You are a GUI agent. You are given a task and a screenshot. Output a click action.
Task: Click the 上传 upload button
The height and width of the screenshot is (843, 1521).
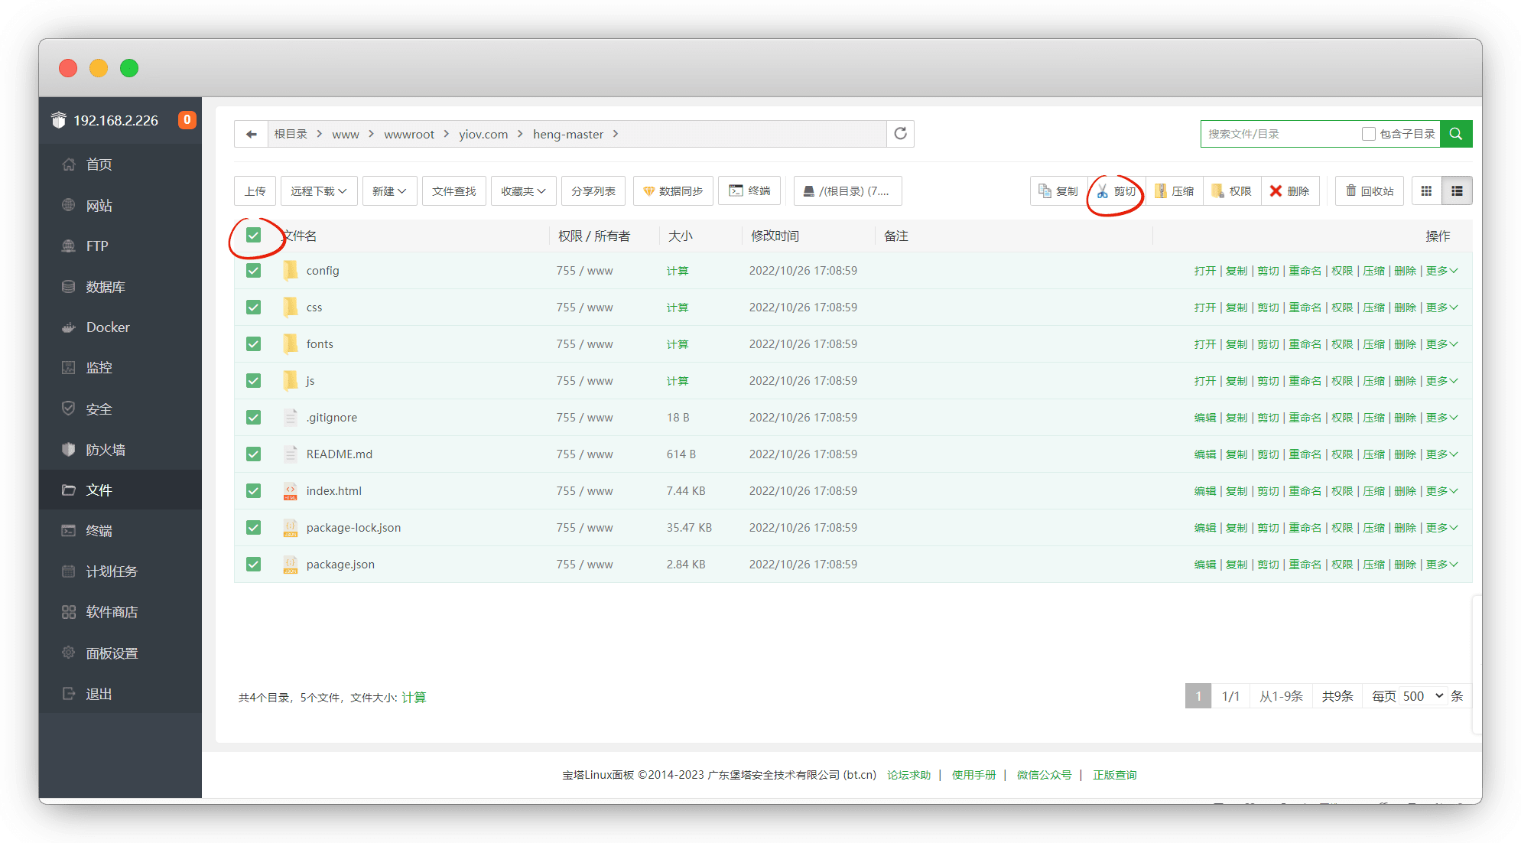click(255, 191)
